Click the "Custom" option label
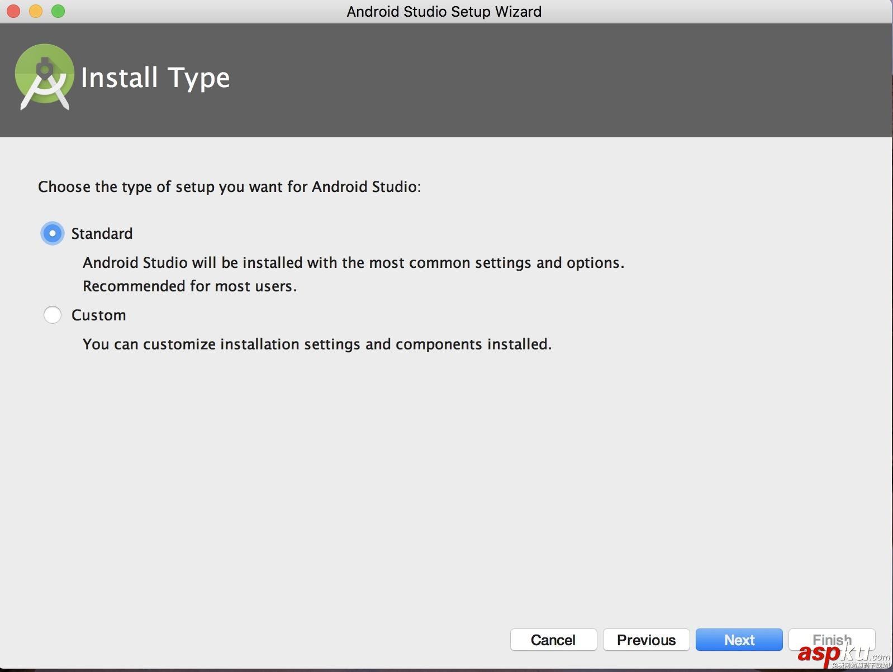 (99, 315)
